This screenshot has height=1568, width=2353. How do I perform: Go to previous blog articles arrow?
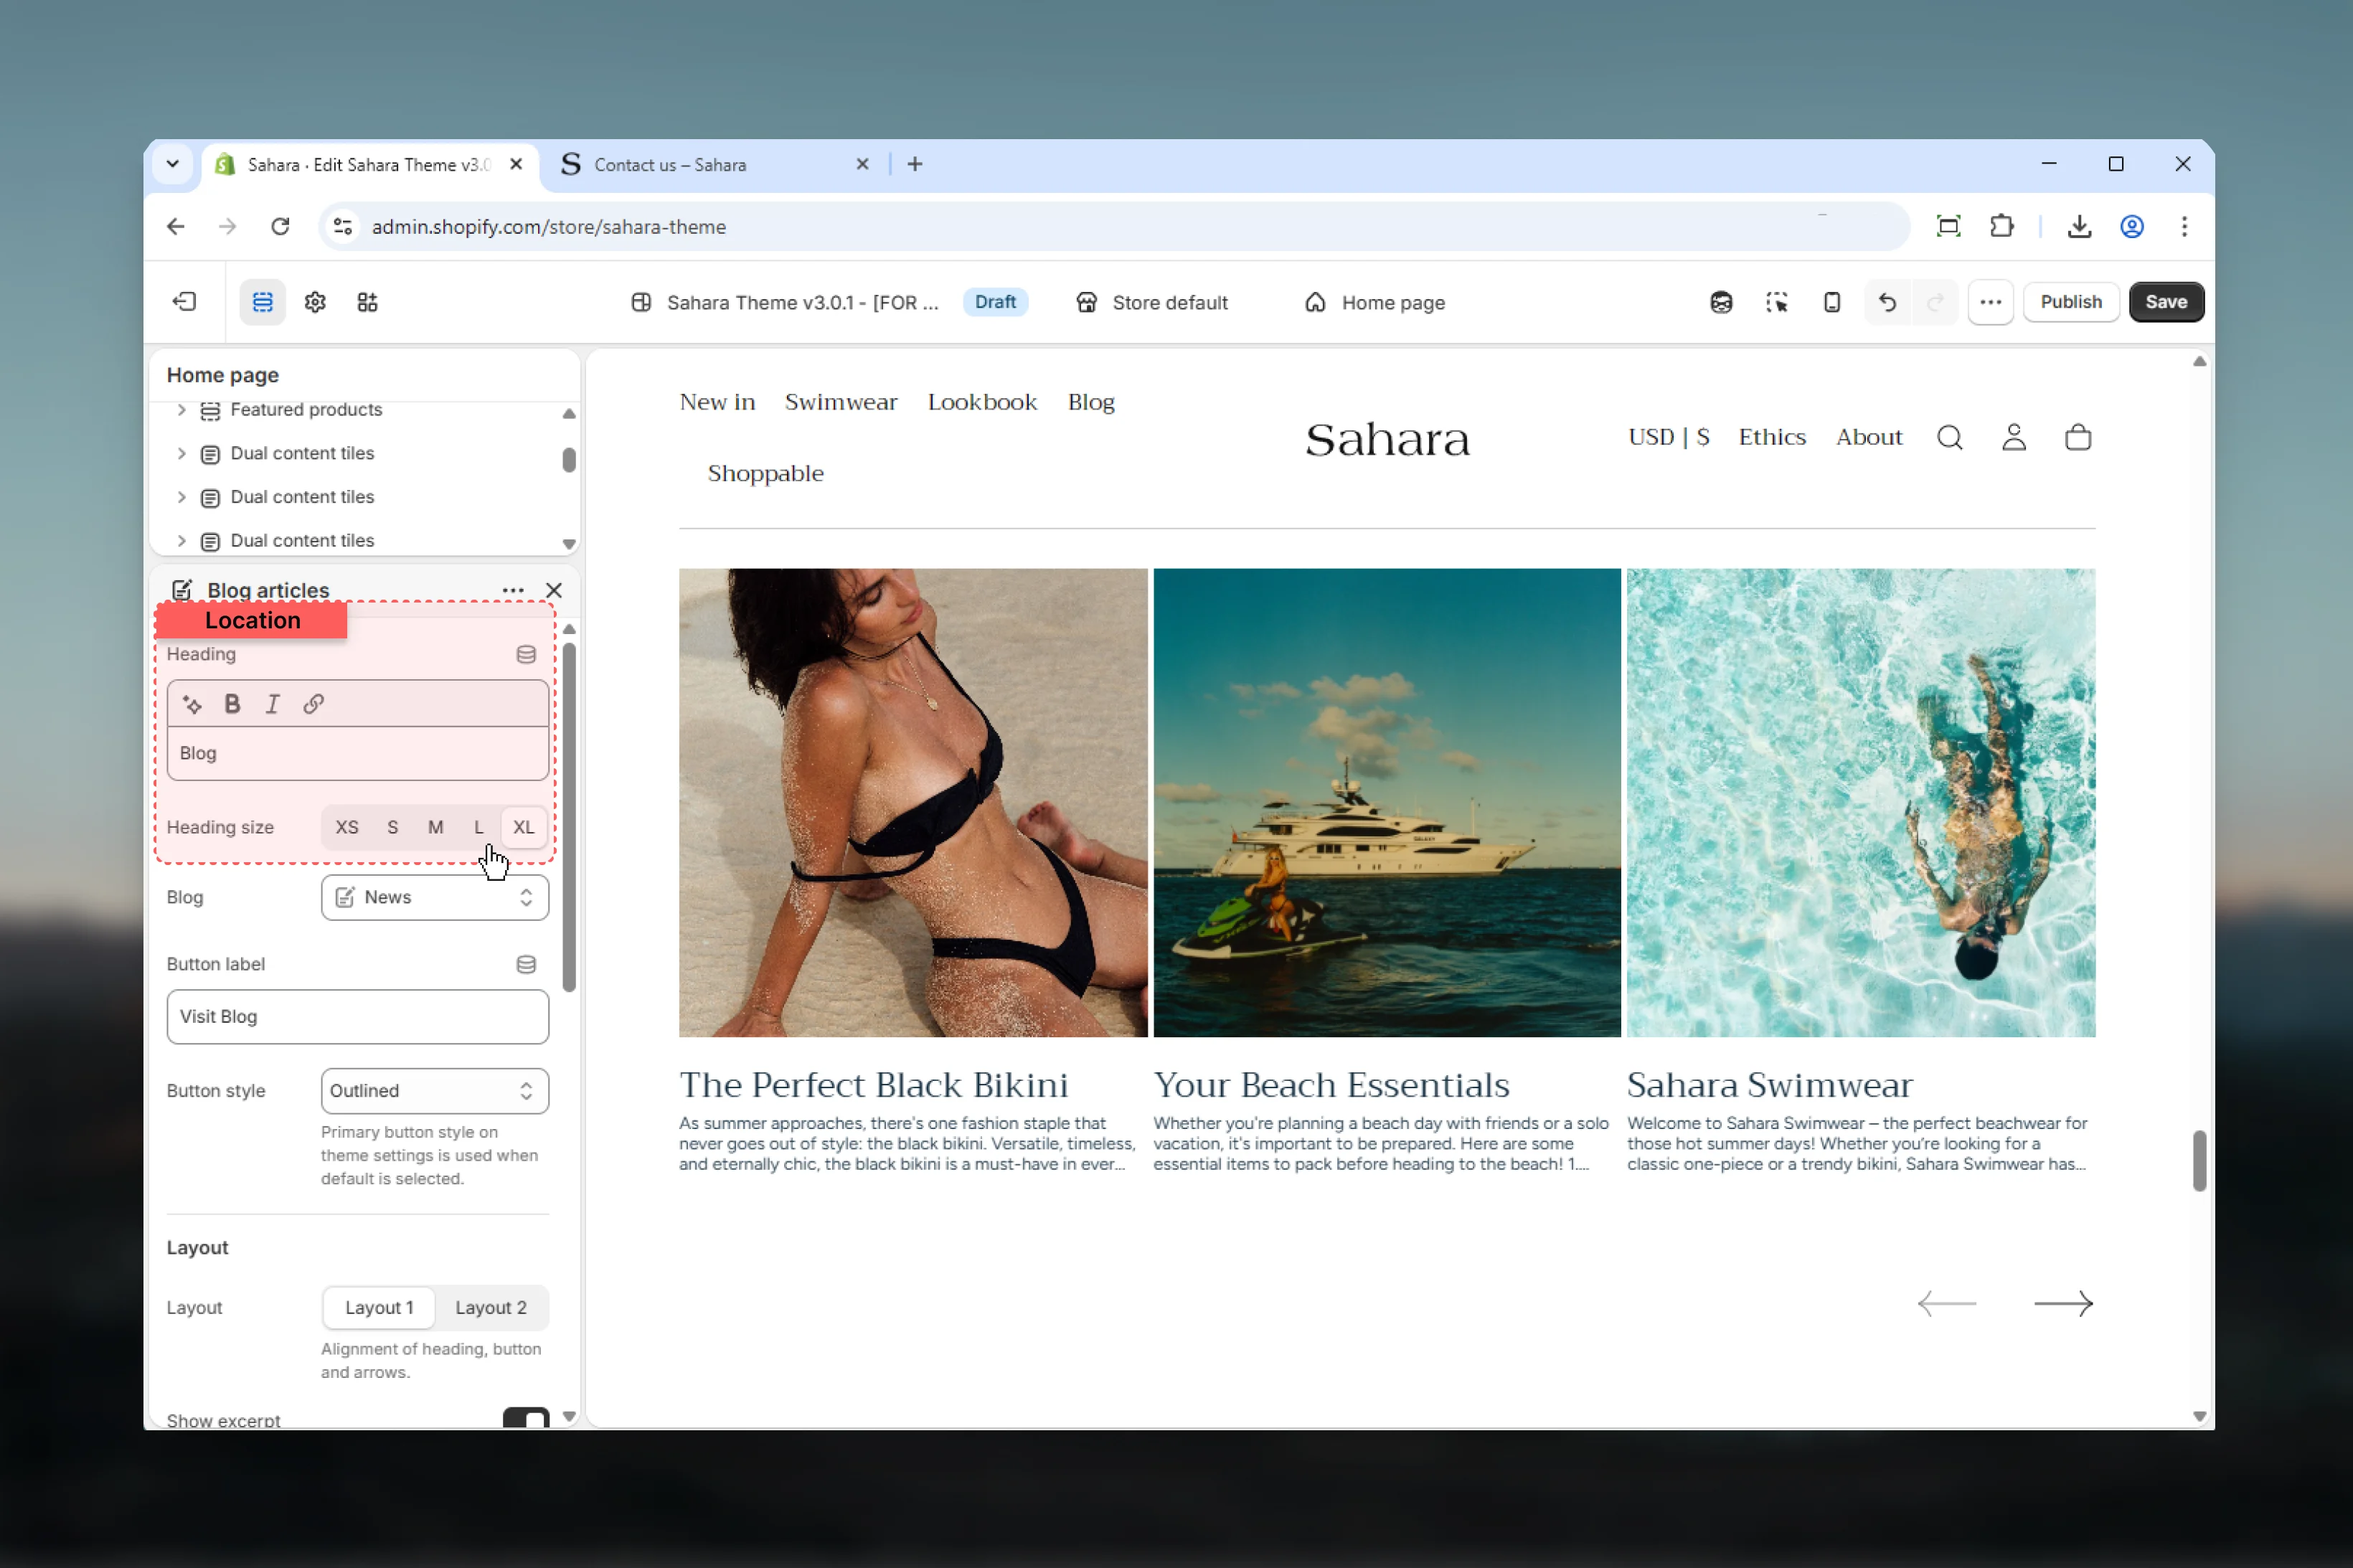point(1946,1303)
